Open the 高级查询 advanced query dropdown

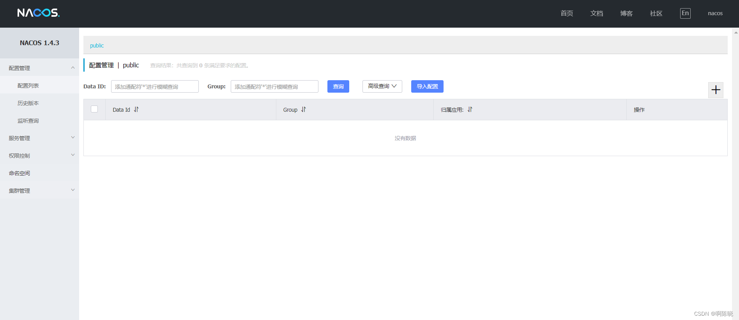tap(382, 86)
